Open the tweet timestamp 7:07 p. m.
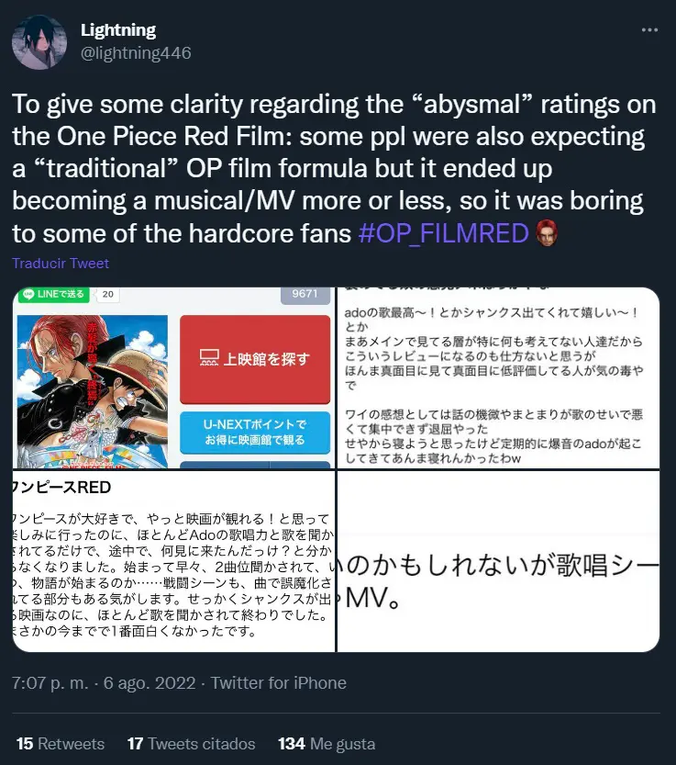 pos(50,683)
